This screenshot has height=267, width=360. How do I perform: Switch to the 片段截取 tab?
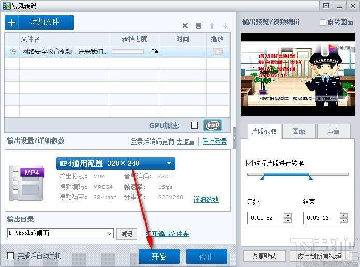tap(264, 132)
